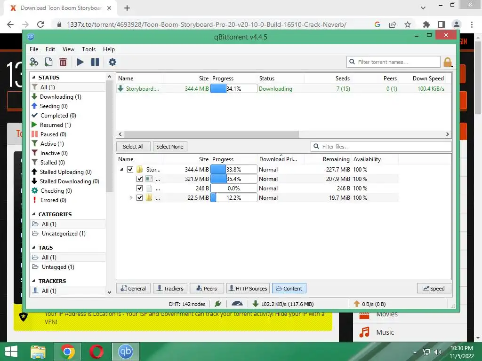Screen dimensions: 482x361
Task: Toggle checkbox for the 22.5 MiB folder
Action: (x=139, y=198)
